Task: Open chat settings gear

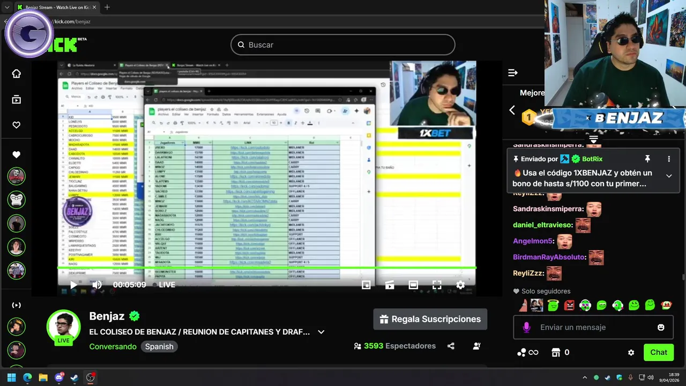Action: [x=631, y=352]
